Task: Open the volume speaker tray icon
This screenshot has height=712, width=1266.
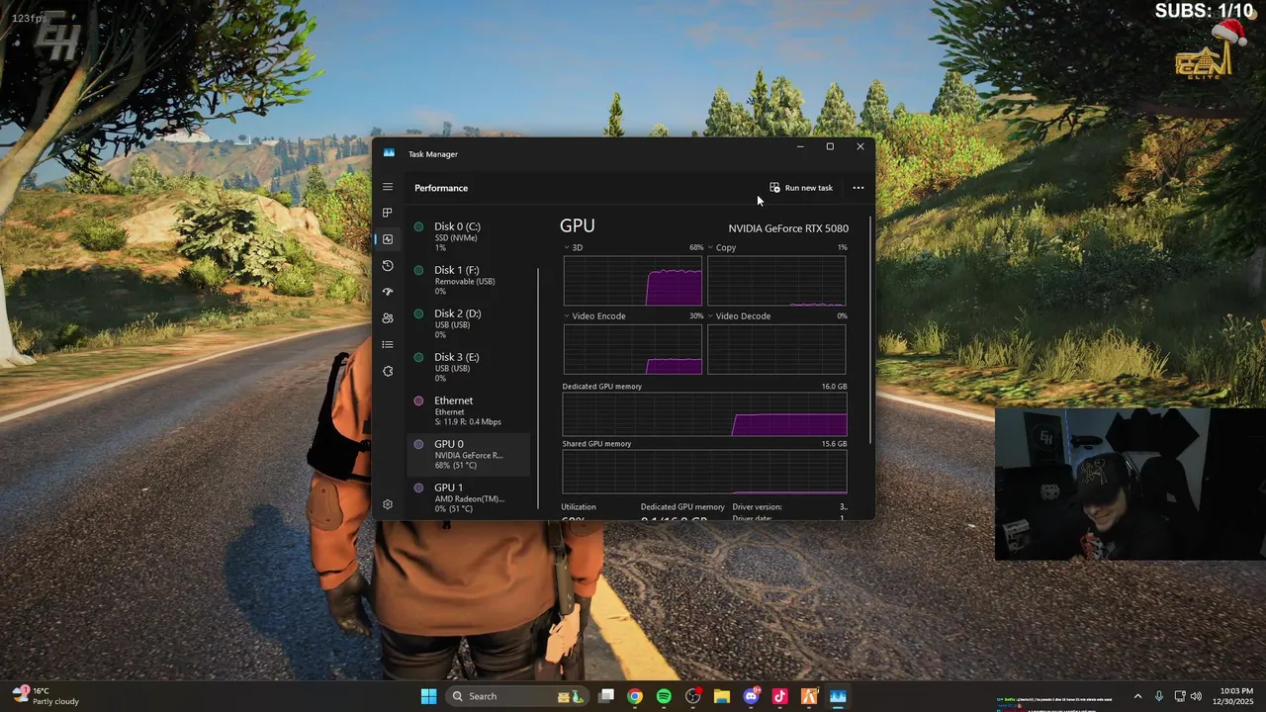Action: [1196, 696]
